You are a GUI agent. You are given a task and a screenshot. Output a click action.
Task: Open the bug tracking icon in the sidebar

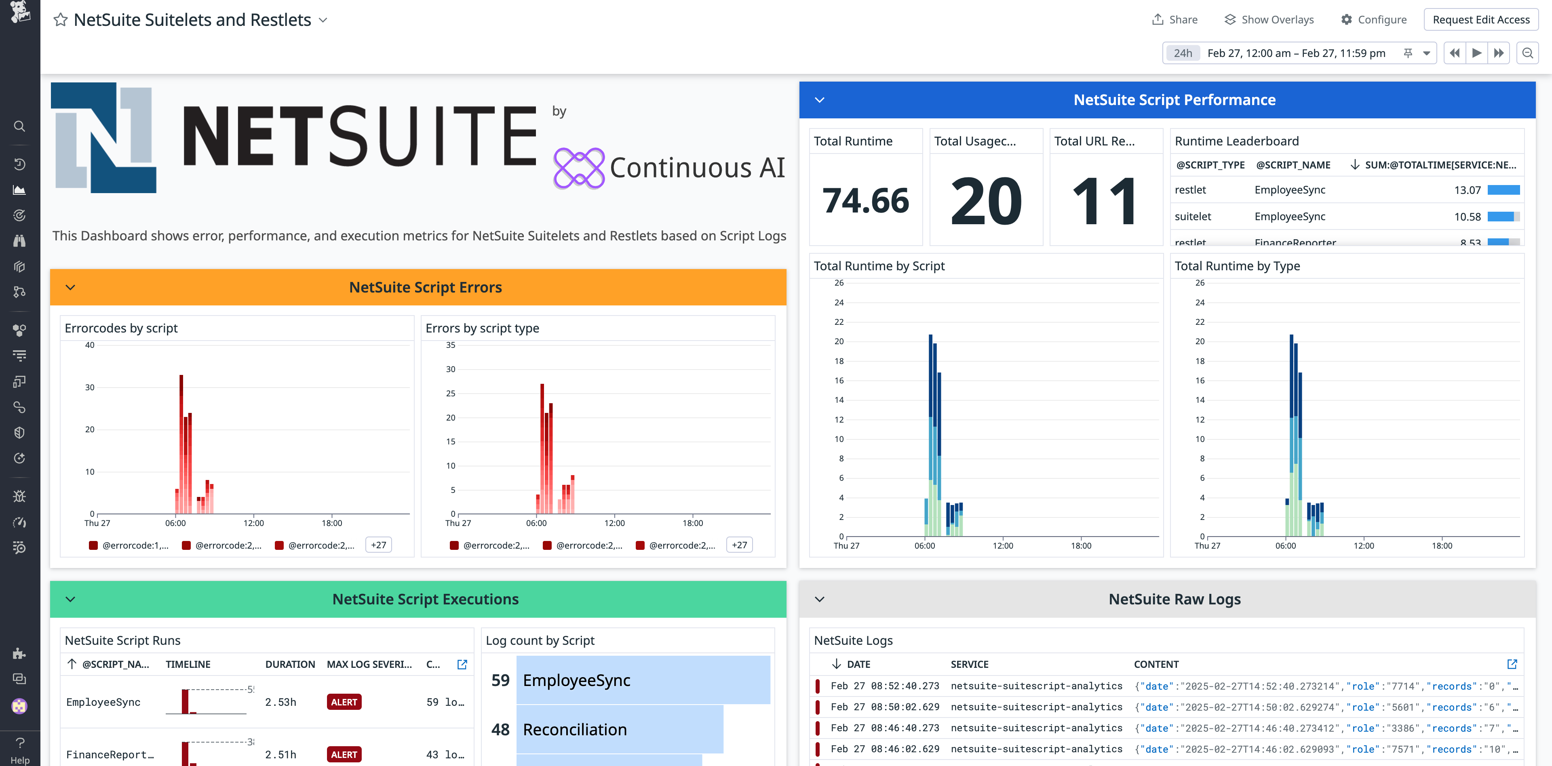[x=19, y=496]
